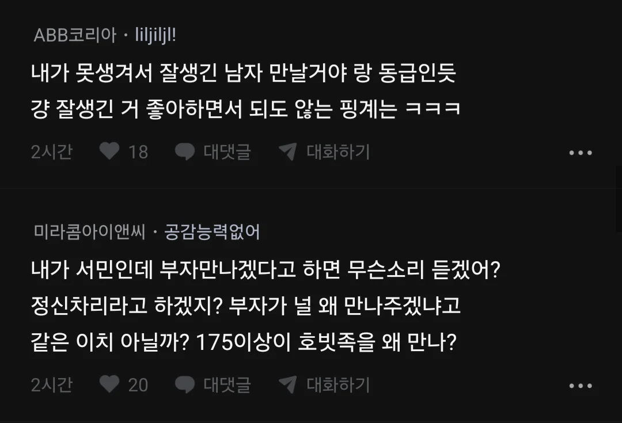Open the three-dot menu for the 미라콤아이앤씨 comment
The image size is (622, 423).
pos(580,386)
